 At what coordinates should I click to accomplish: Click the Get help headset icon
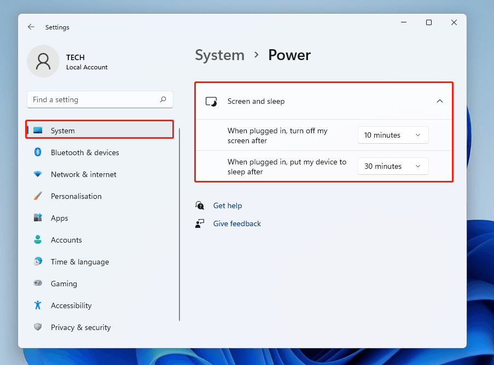(x=200, y=205)
